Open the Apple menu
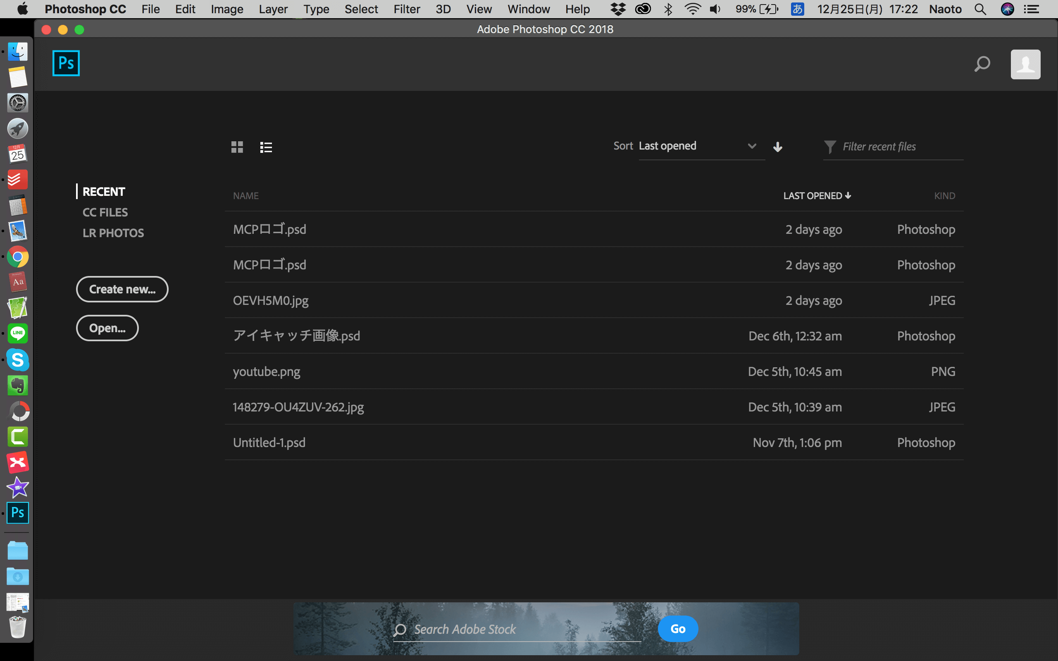Viewport: 1058px width, 661px height. point(22,9)
